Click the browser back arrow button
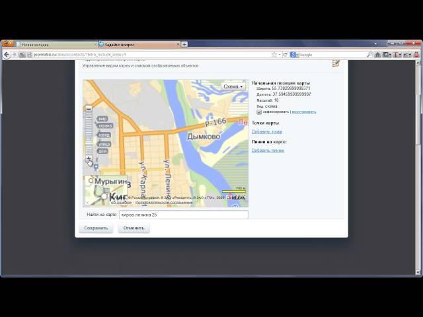 (7, 55)
